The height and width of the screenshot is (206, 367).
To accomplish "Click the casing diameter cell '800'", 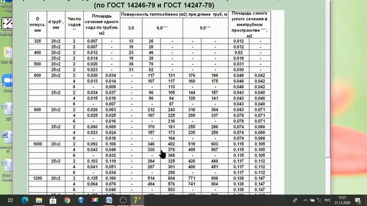I will 37,109.
